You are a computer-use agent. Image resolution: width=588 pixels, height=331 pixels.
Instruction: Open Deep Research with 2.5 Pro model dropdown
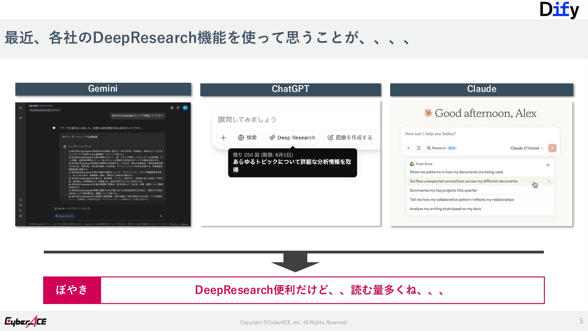(x=45, y=110)
